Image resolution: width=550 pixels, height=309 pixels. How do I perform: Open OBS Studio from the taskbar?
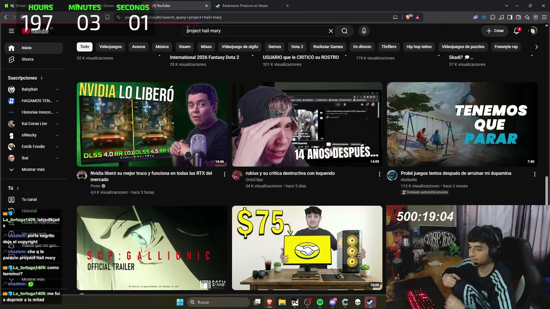(307, 302)
